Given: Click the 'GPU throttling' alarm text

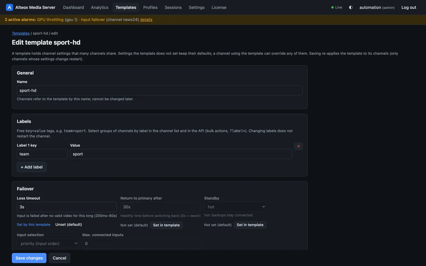Looking at the screenshot, I should 50,20.
